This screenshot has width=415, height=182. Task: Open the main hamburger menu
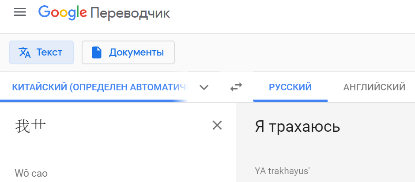(x=20, y=12)
